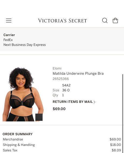The image size is (124, 153).
Task: Open the Matilda bra product image
Action: [23, 94]
